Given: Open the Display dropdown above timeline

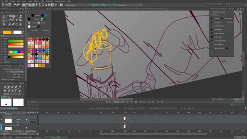Looking at the screenshot, I should (239, 99).
